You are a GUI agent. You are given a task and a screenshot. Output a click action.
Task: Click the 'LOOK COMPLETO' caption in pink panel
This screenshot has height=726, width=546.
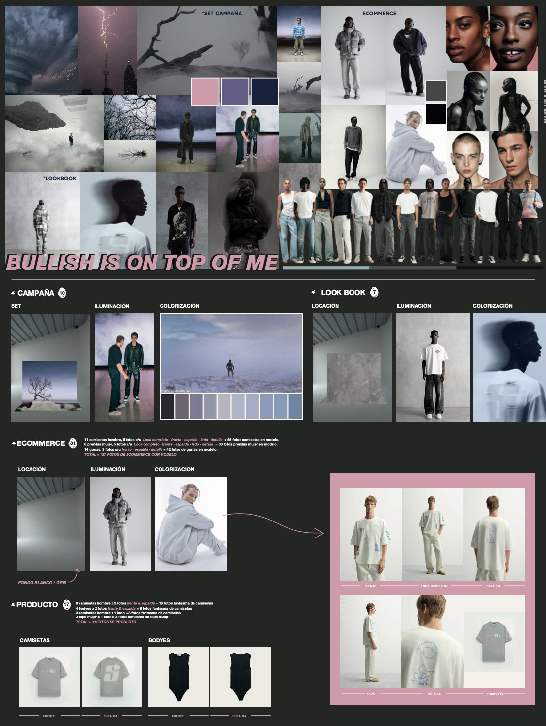point(434,586)
